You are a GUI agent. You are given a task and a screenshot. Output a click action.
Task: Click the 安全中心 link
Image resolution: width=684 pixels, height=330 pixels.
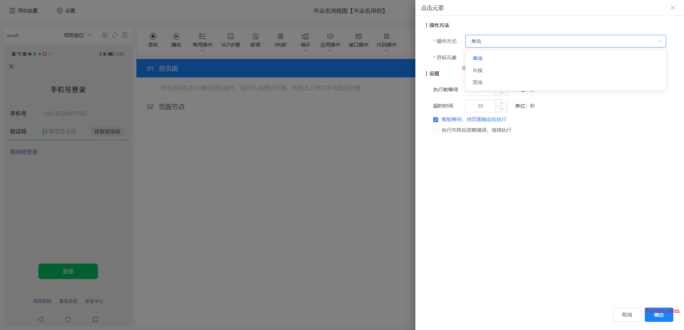[94, 301]
